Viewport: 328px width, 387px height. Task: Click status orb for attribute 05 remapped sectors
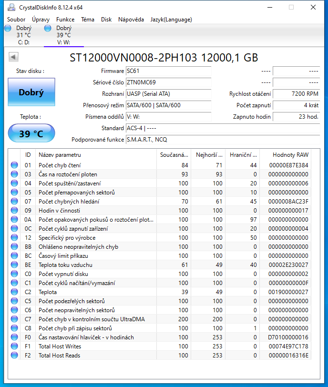click(14, 193)
